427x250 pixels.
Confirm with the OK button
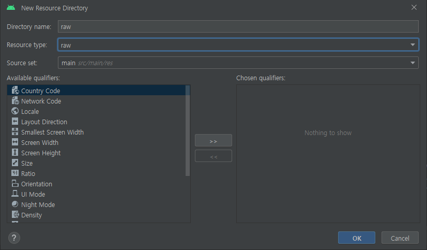[x=357, y=238]
